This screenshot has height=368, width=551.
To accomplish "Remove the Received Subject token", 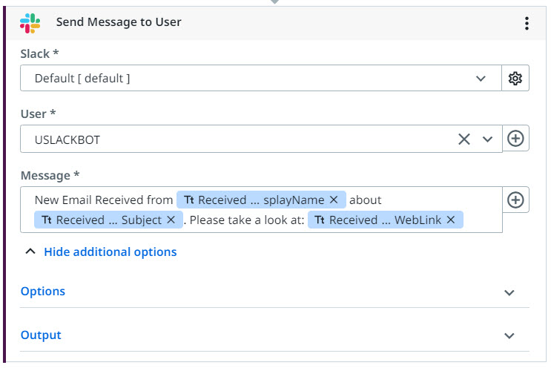I will point(171,220).
